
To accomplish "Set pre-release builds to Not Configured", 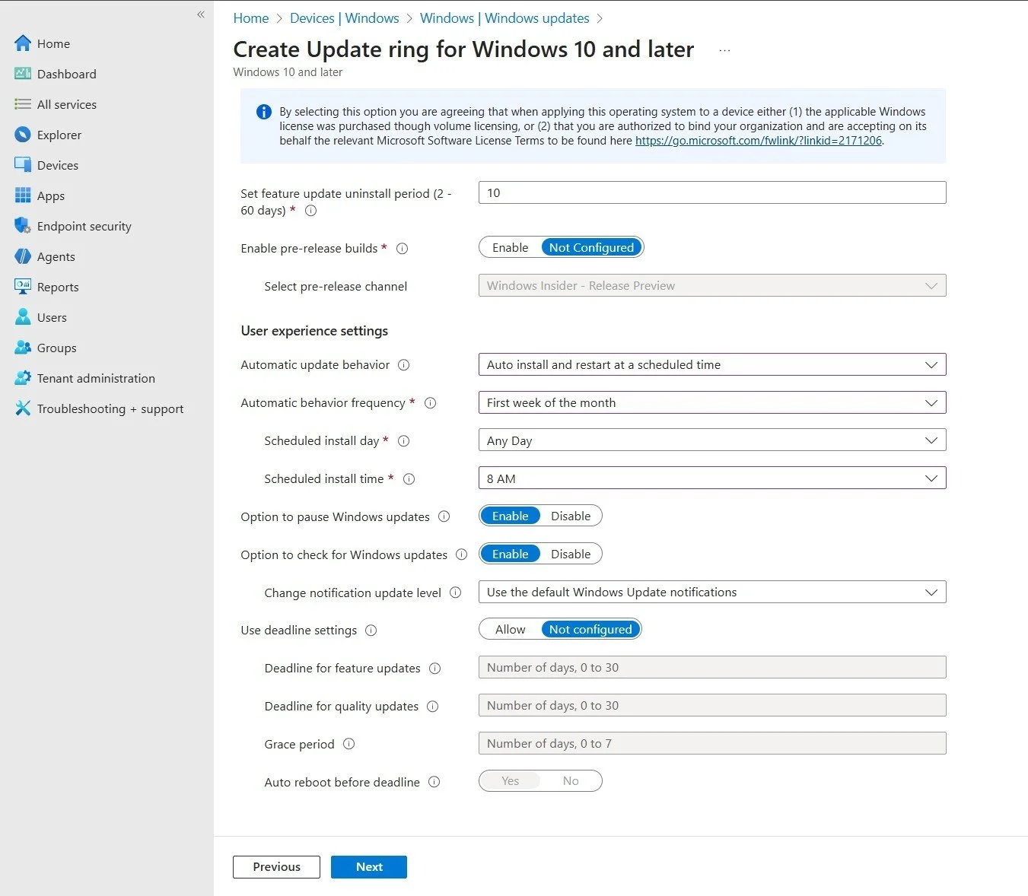I will [x=591, y=248].
